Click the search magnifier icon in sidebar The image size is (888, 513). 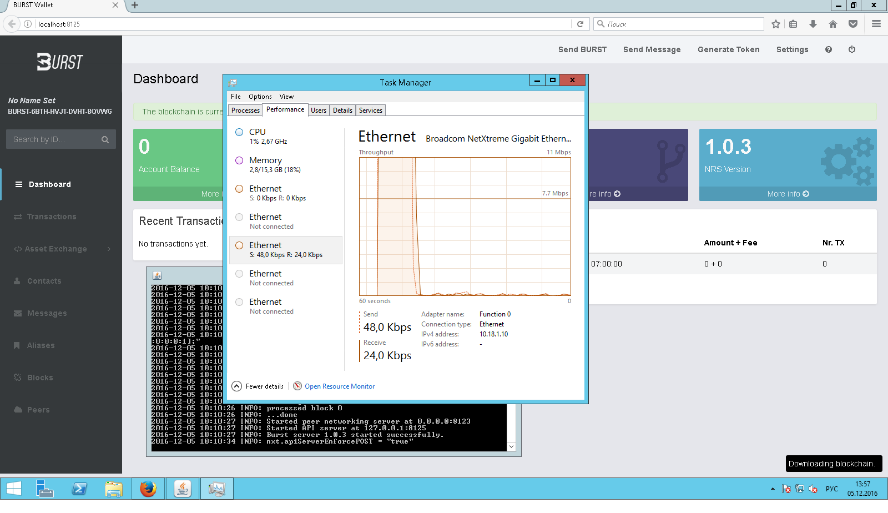[x=105, y=140]
